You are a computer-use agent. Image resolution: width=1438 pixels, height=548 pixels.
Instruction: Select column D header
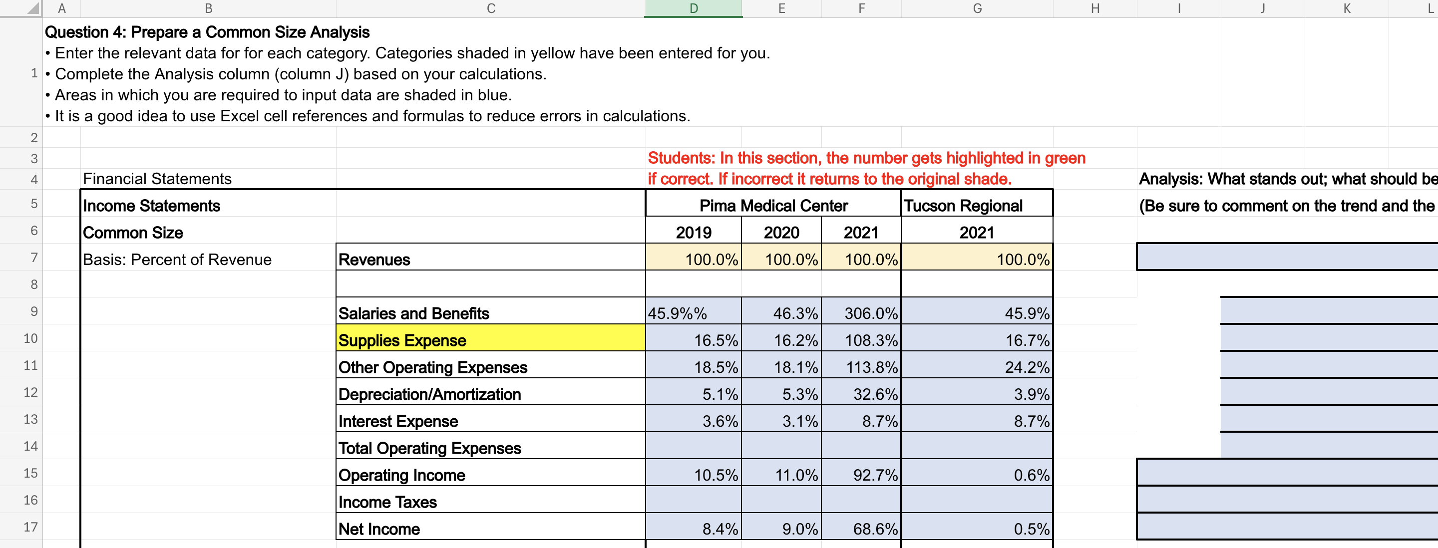694,8
